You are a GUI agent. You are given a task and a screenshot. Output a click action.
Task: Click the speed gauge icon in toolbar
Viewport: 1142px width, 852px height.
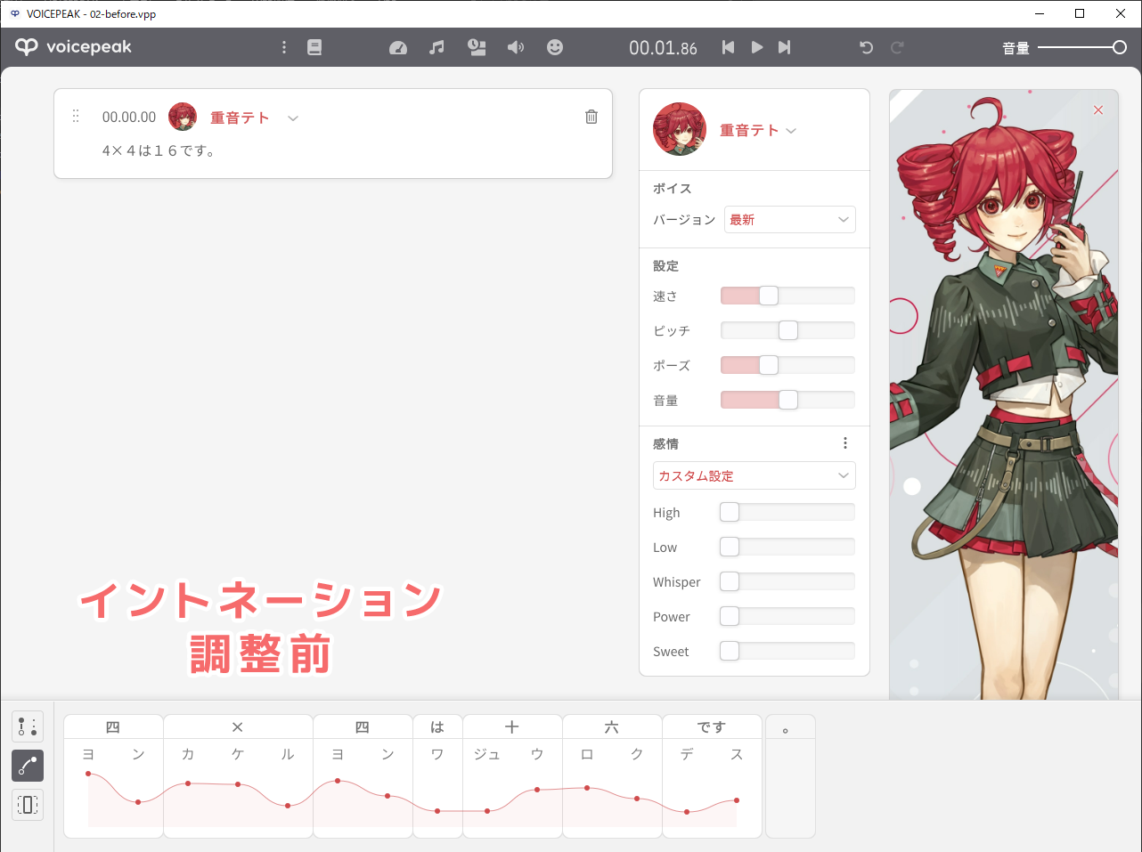(398, 47)
